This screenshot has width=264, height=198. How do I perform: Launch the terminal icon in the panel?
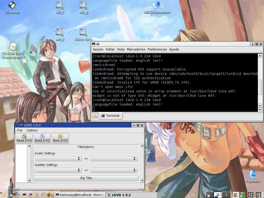(x=24, y=195)
